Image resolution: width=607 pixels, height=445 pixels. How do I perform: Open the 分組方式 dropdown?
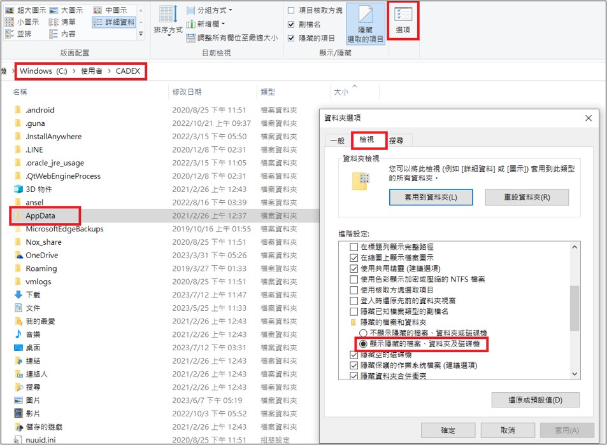click(x=210, y=10)
